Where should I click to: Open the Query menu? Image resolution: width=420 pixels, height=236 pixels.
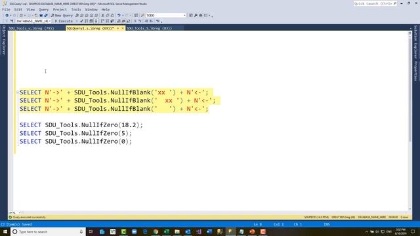pyautogui.click(x=43, y=9)
